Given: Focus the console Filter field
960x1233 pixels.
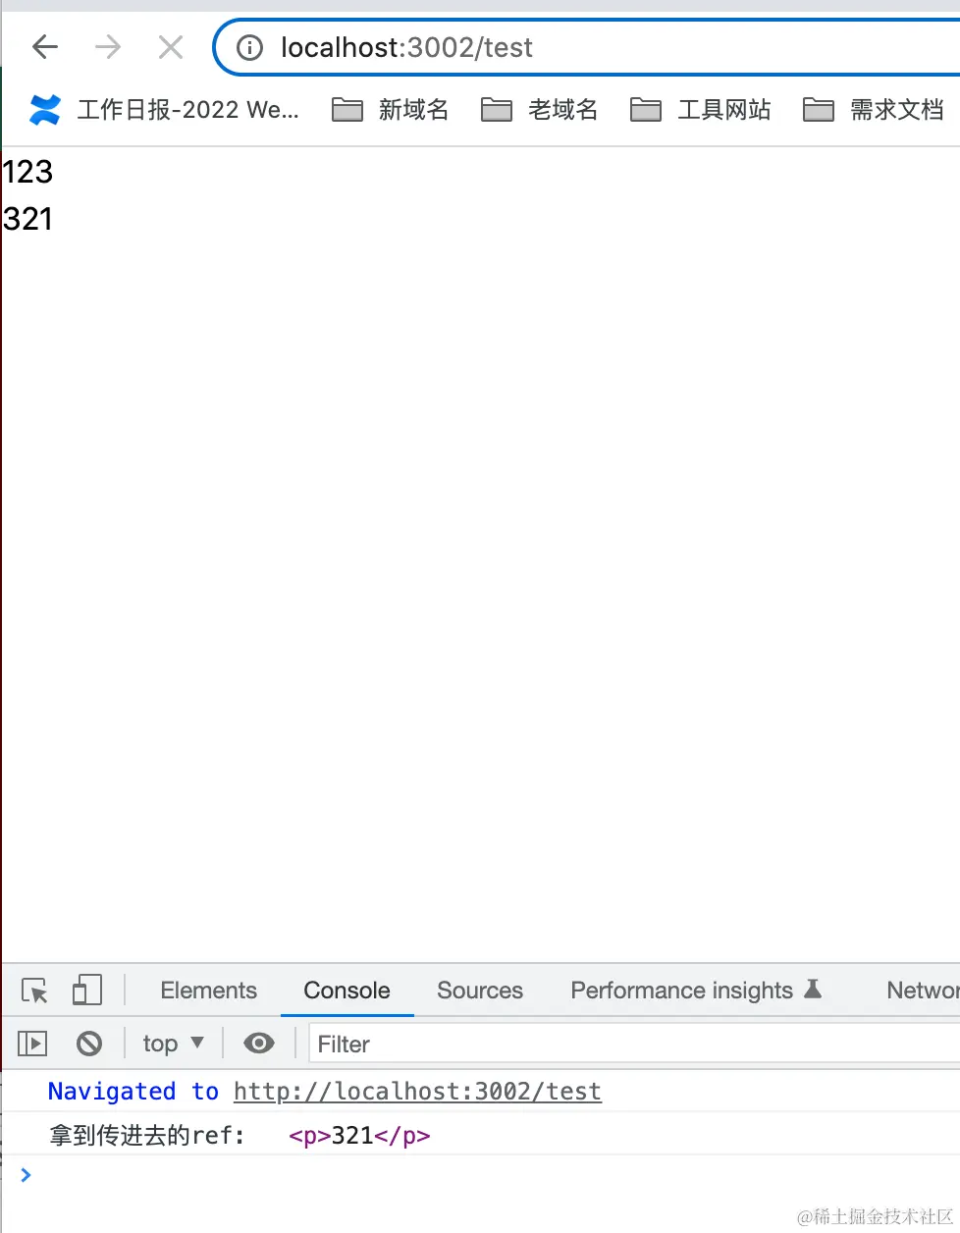Looking at the screenshot, I should coord(634,1044).
